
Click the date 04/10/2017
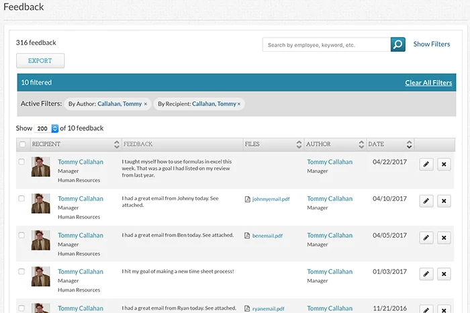point(389,199)
